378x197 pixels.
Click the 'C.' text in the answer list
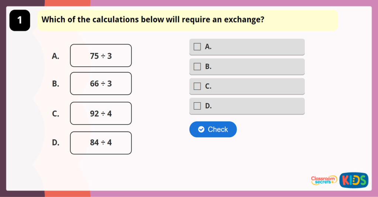tap(208, 87)
